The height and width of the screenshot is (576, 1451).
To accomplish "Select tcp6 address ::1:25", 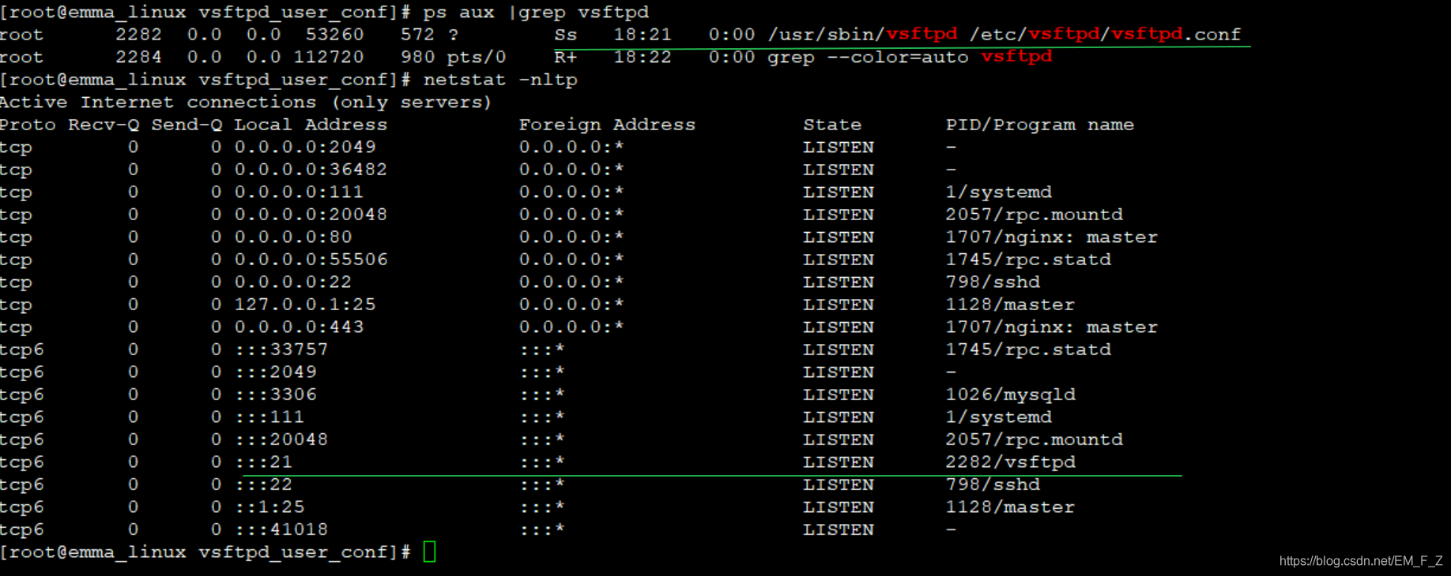I will 269,507.
